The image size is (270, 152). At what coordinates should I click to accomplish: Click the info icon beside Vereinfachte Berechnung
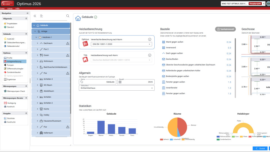click(150, 39)
